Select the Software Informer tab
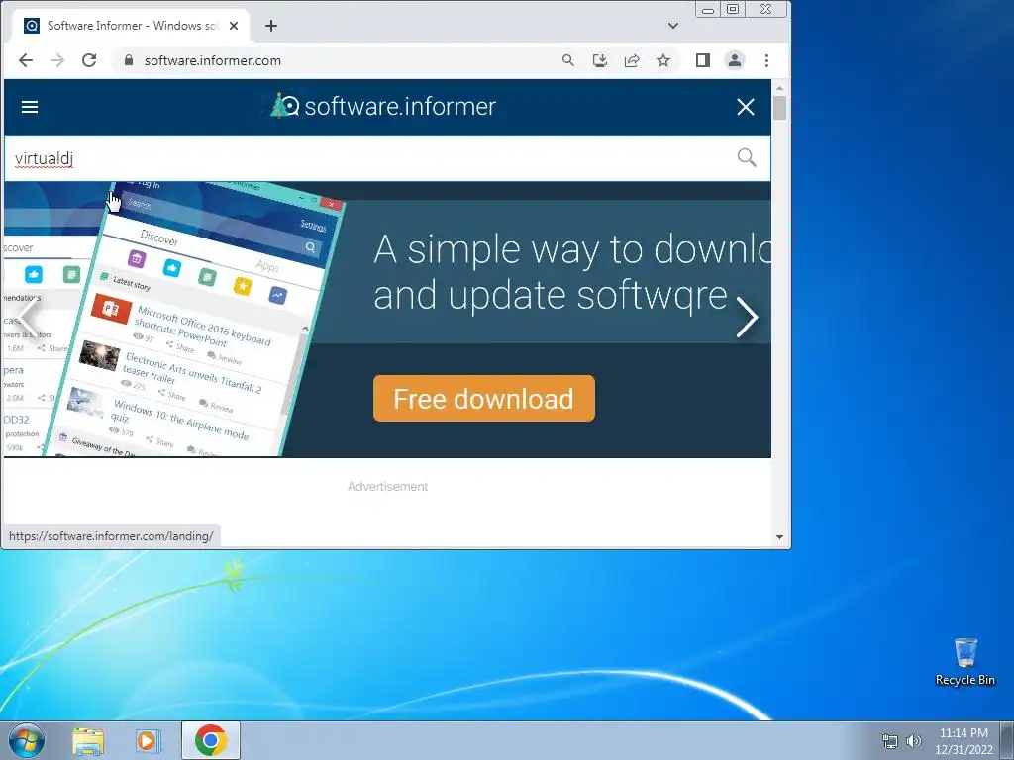 coord(130,26)
